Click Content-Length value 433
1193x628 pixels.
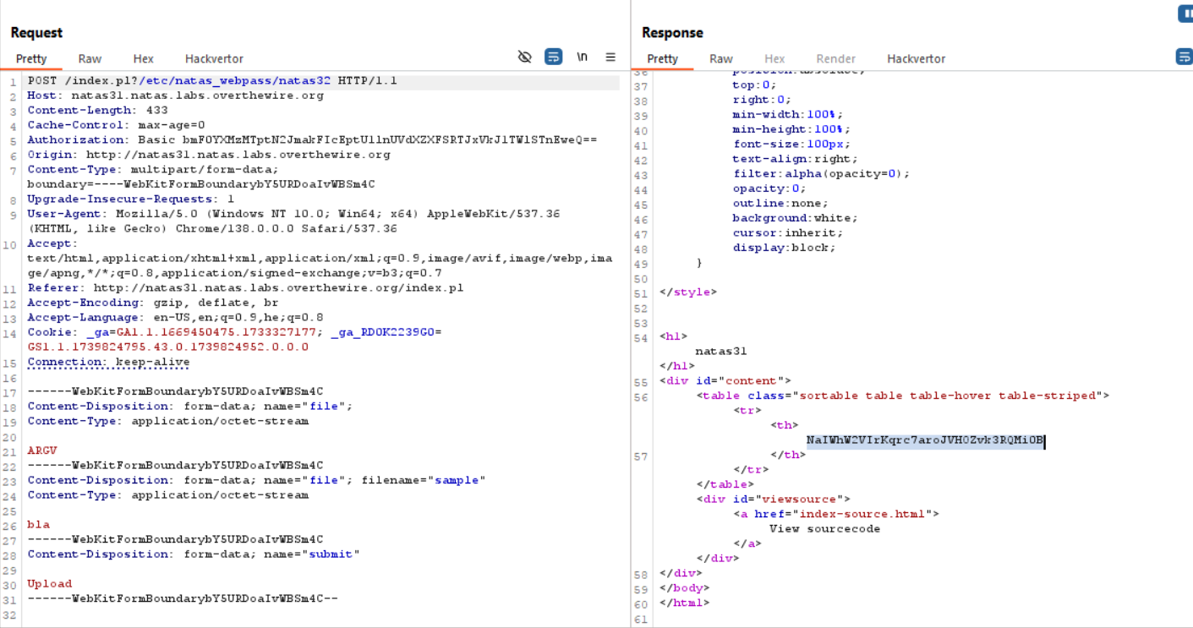click(156, 111)
